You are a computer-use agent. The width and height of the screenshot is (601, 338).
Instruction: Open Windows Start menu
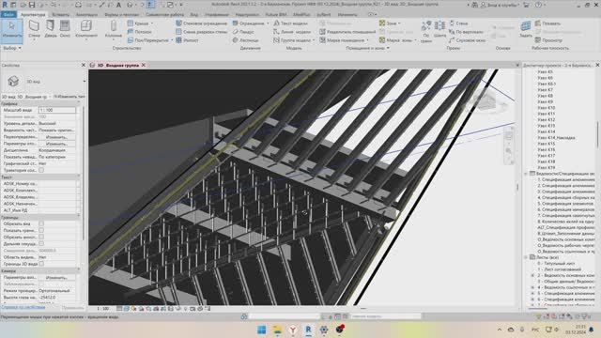point(262,330)
